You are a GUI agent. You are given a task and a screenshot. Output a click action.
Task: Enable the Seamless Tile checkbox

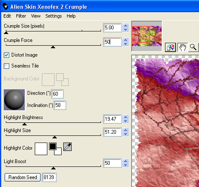6,66
